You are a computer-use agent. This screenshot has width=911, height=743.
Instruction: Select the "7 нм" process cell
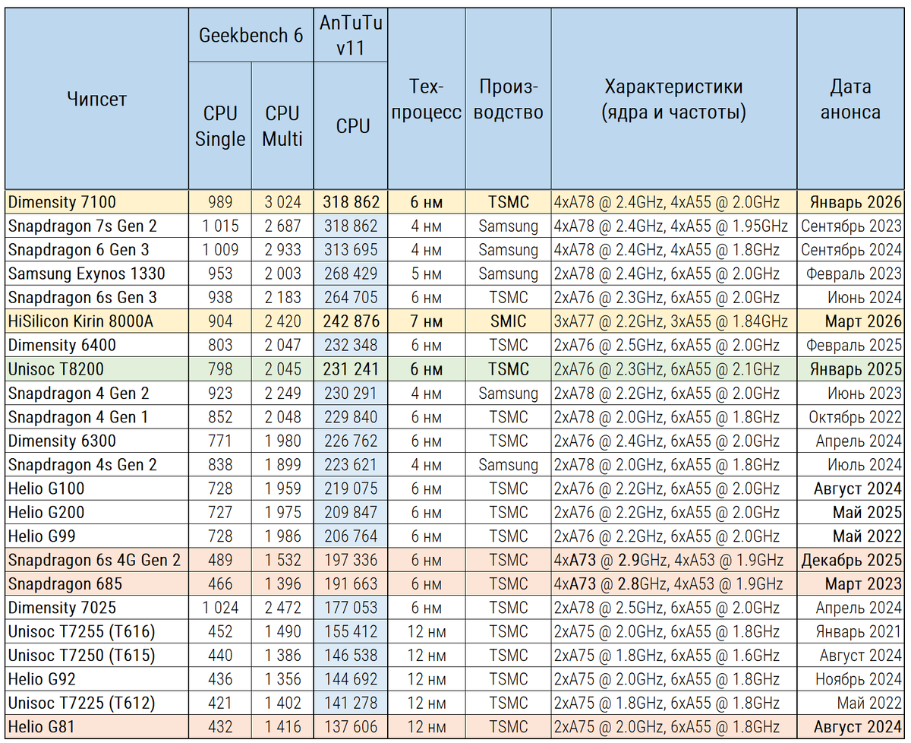click(x=426, y=321)
